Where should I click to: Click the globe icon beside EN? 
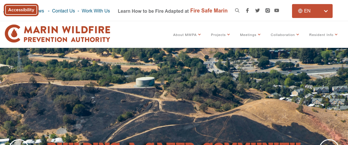(300, 11)
